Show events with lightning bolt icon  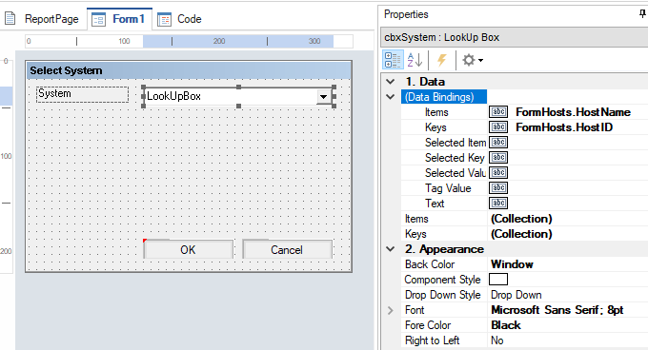tap(442, 60)
